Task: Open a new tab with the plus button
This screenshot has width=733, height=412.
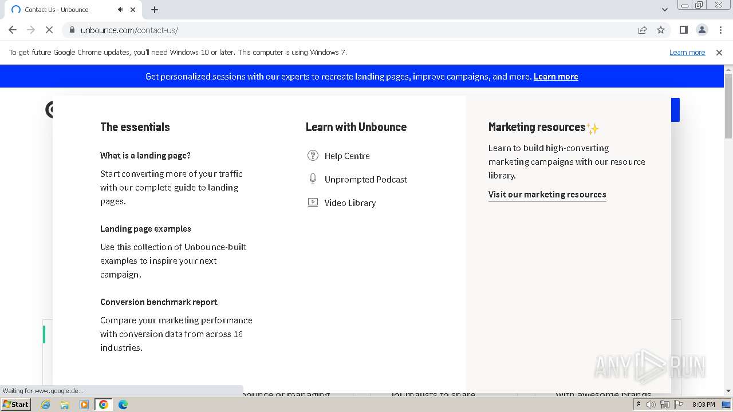Action: pyautogui.click(x=155, y=10)
